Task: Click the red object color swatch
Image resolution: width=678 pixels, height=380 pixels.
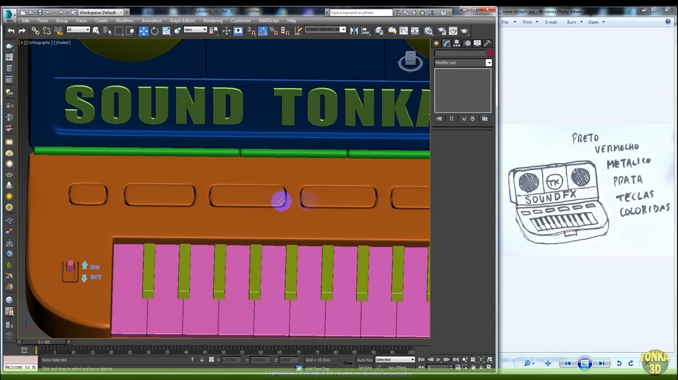Action: 489,54
